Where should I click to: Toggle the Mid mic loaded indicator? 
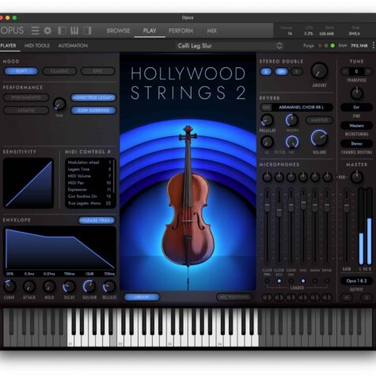pyautogui.click(x=303, y=281)
